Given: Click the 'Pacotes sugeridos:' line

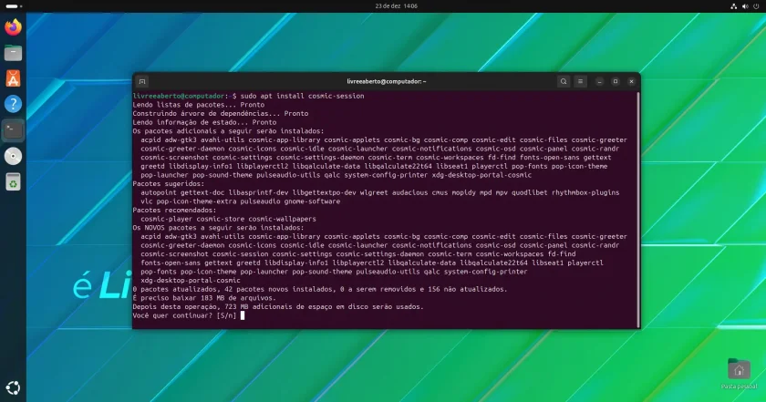Looking at the screenshot, I should [x=169, y=183].
